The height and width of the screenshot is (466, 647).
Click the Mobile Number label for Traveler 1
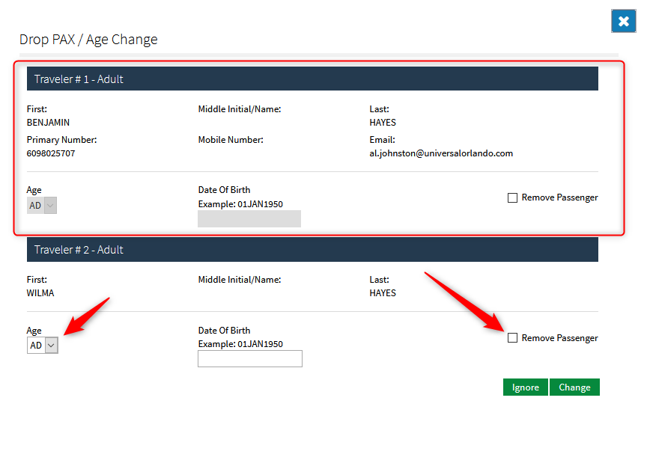pos(231,140)
